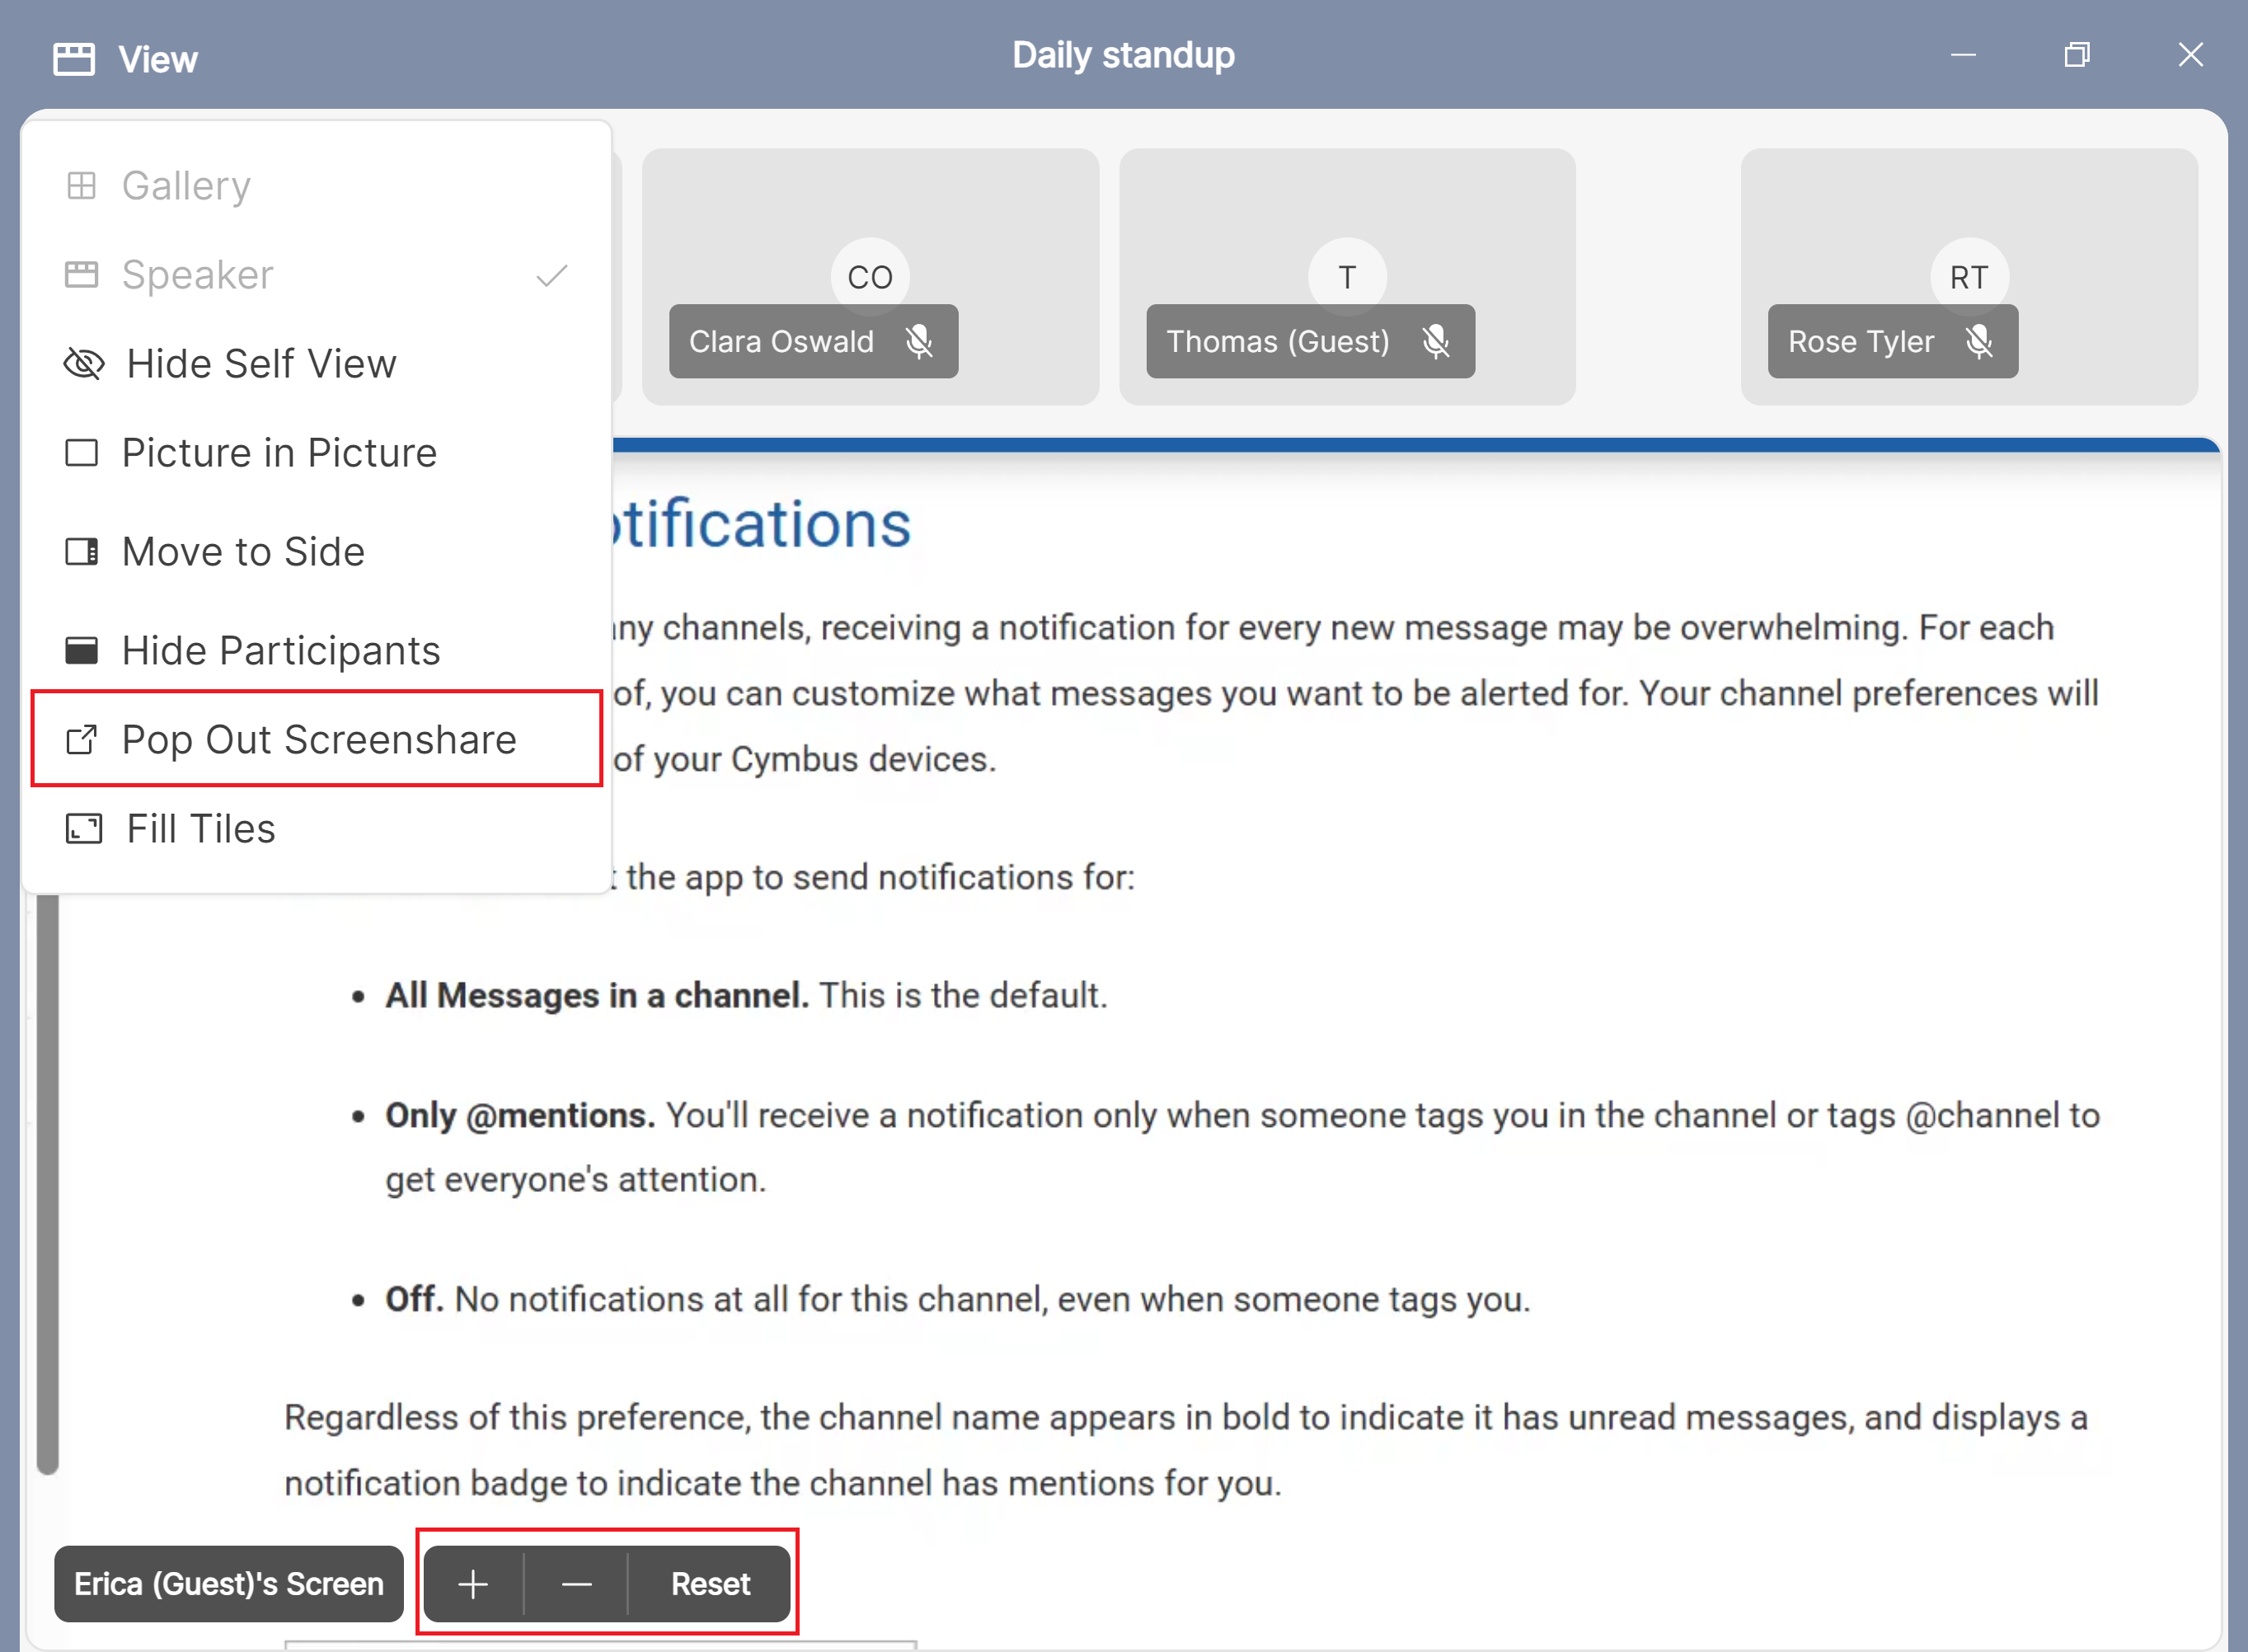The width and height of the screenshot is (2248, 1652).
Task: Restore down the Daily standup window
Action: click(2077, 55)
